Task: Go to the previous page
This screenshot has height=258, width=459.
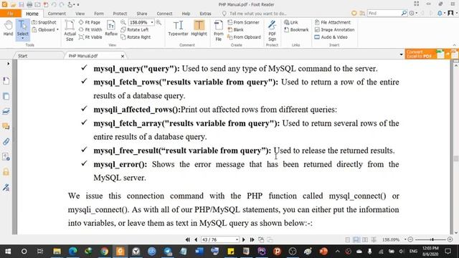Action: [196, 239]
